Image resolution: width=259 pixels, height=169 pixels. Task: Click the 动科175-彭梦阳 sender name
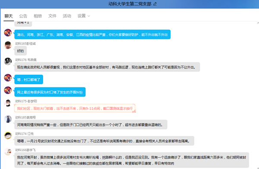click(26, 101)
